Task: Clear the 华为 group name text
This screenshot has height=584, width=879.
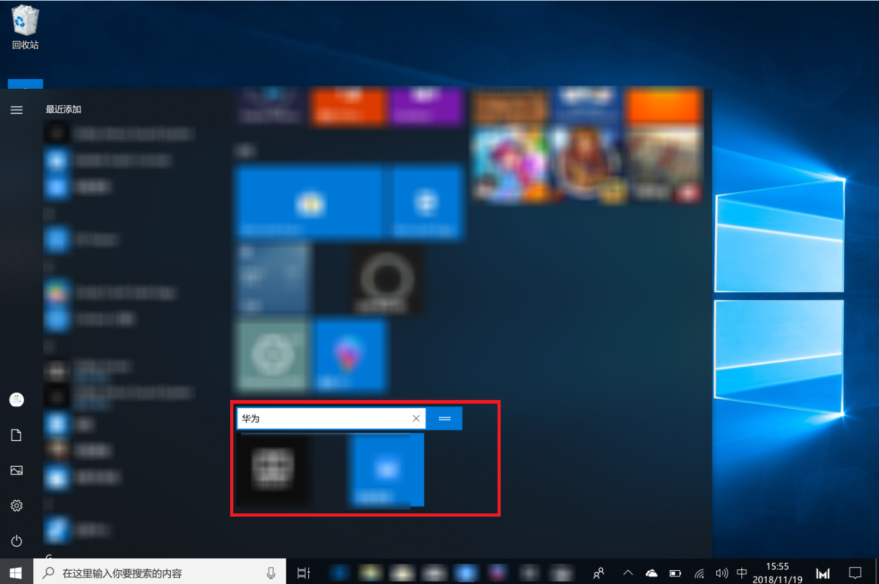Action: [x=416, y=418]
